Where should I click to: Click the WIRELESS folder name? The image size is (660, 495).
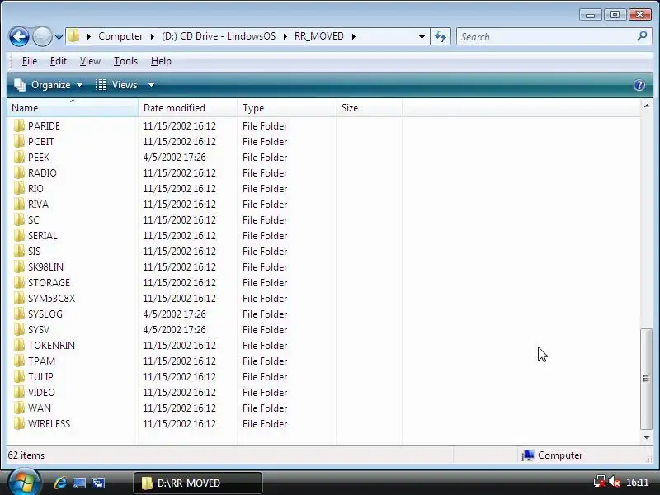pyautogui.click(x=49, y=424)
